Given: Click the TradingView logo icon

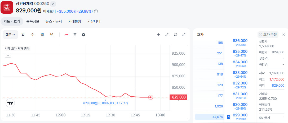Looking at the screenshot, I should pos(10,103).
